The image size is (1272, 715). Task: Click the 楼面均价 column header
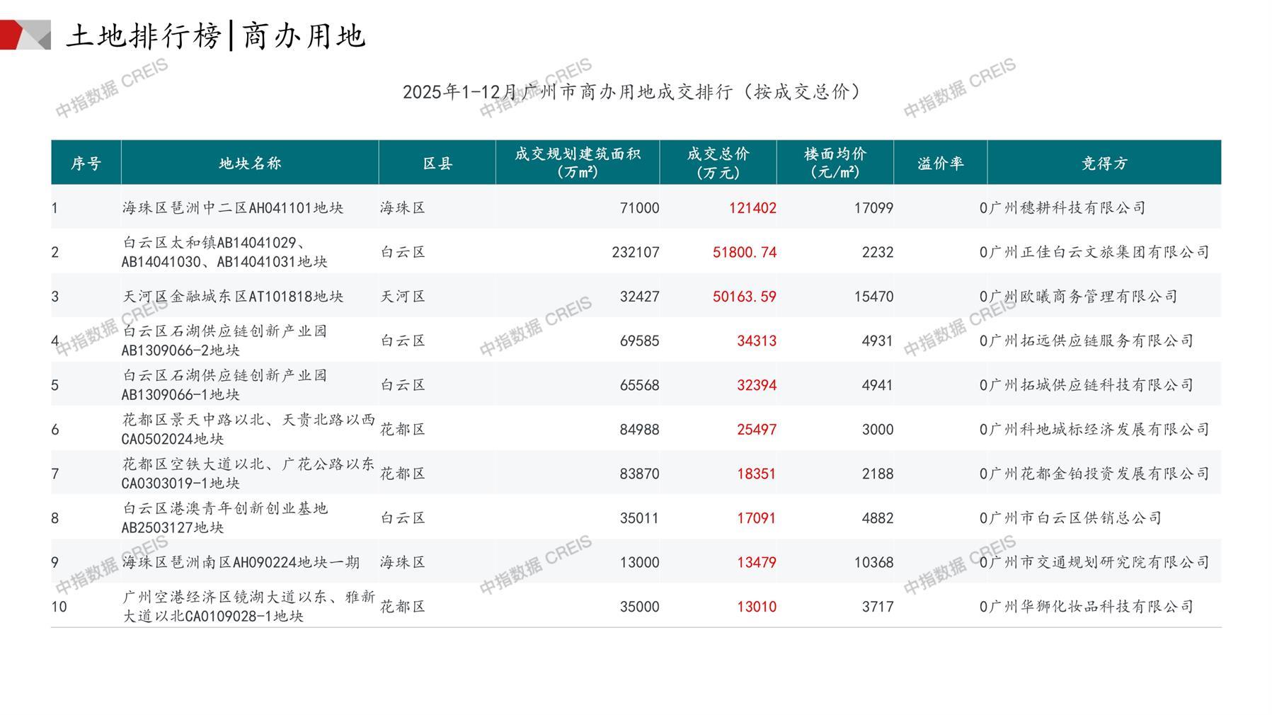pos(835,164)
